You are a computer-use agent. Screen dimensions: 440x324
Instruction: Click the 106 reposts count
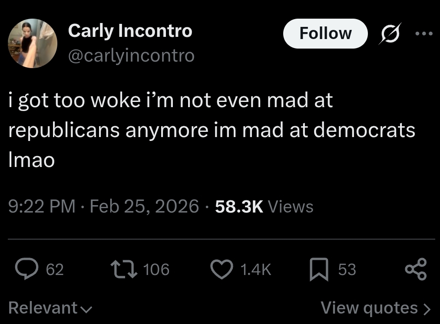(x=156, y=270)
